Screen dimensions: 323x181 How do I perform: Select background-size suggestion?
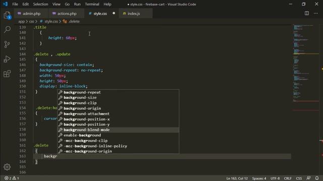pyautogui.click(x=118, y=98)
